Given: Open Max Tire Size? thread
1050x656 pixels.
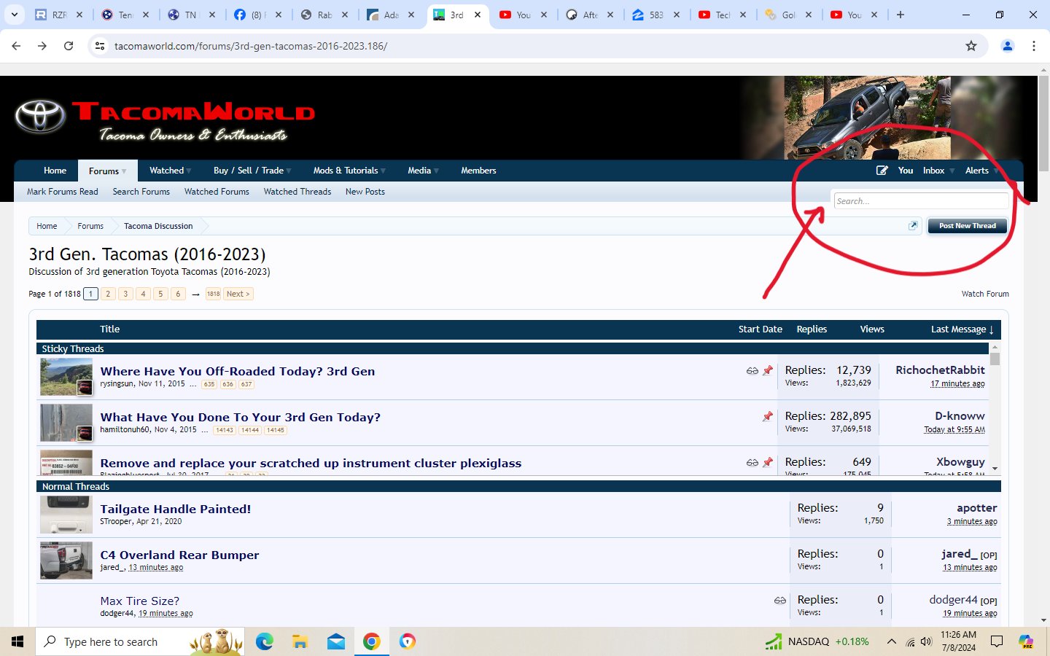Looking at the screenshot, I should point(140,601).
